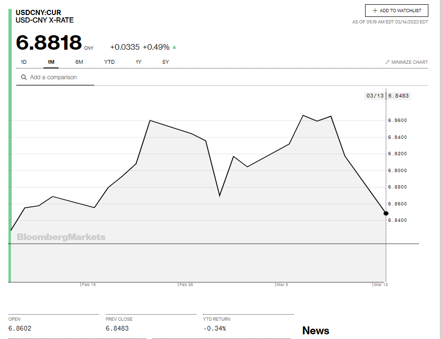Click the plus icon in Add to Watchlist

[x=375, y=11]
